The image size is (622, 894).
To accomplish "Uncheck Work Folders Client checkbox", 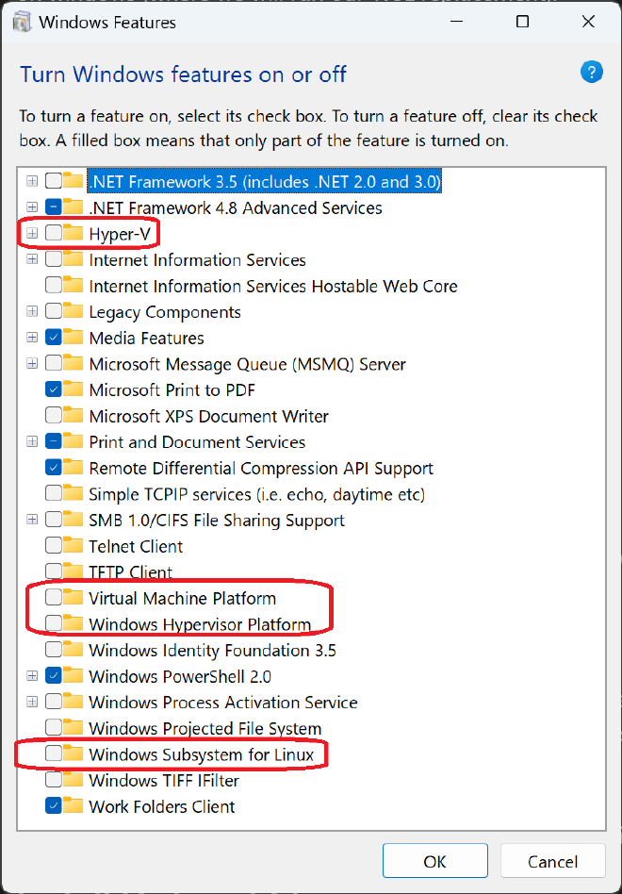I will (x=54, y=806).
